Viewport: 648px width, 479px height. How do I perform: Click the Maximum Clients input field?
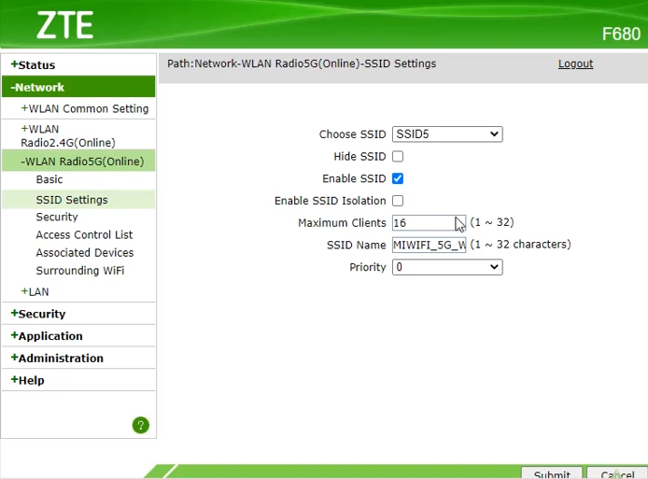coord(422,223)
